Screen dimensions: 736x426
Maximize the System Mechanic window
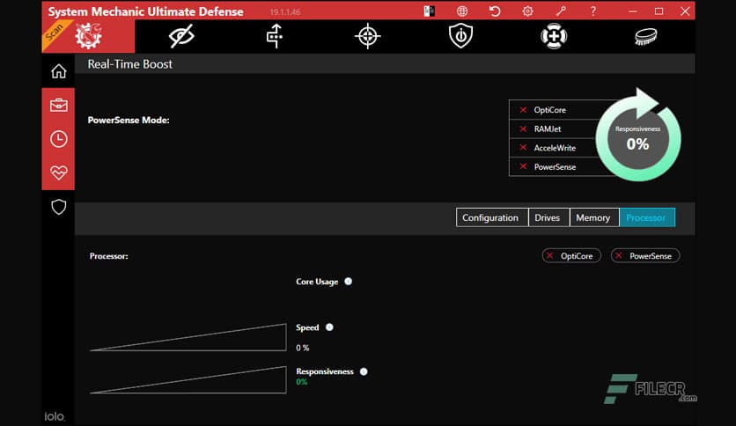tap(659, 11)
